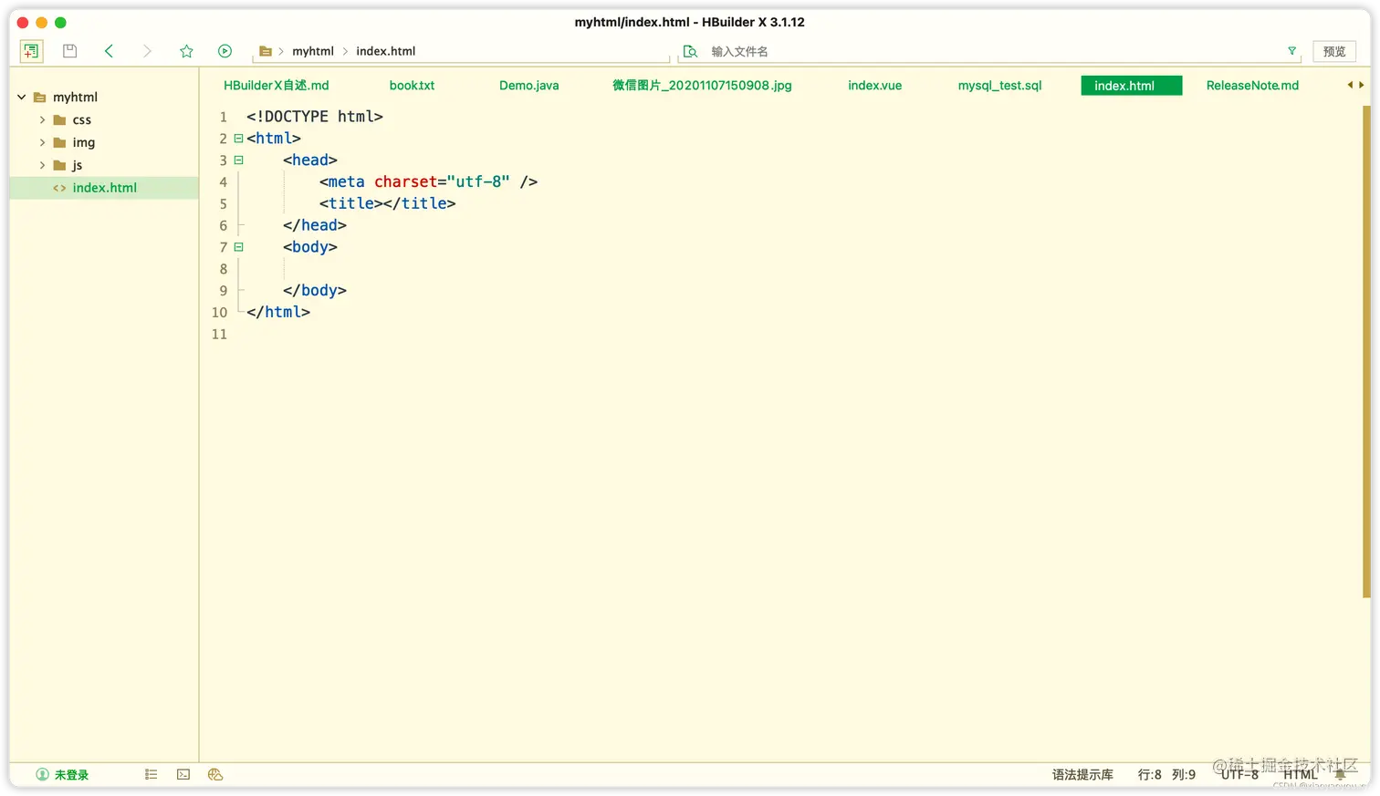Select the active index.html tab

click(1132, 86)
